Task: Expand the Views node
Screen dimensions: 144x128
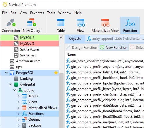Action: click(x=19, y=102)
